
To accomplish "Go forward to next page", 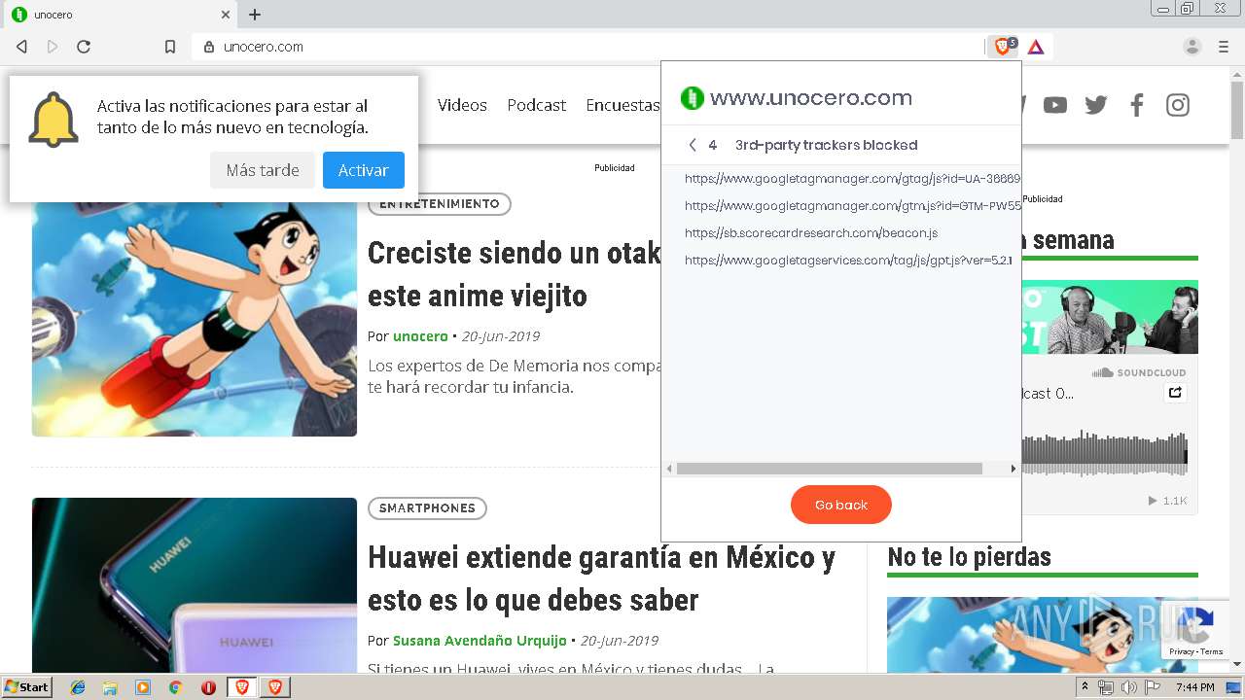I will click(53, 47).
